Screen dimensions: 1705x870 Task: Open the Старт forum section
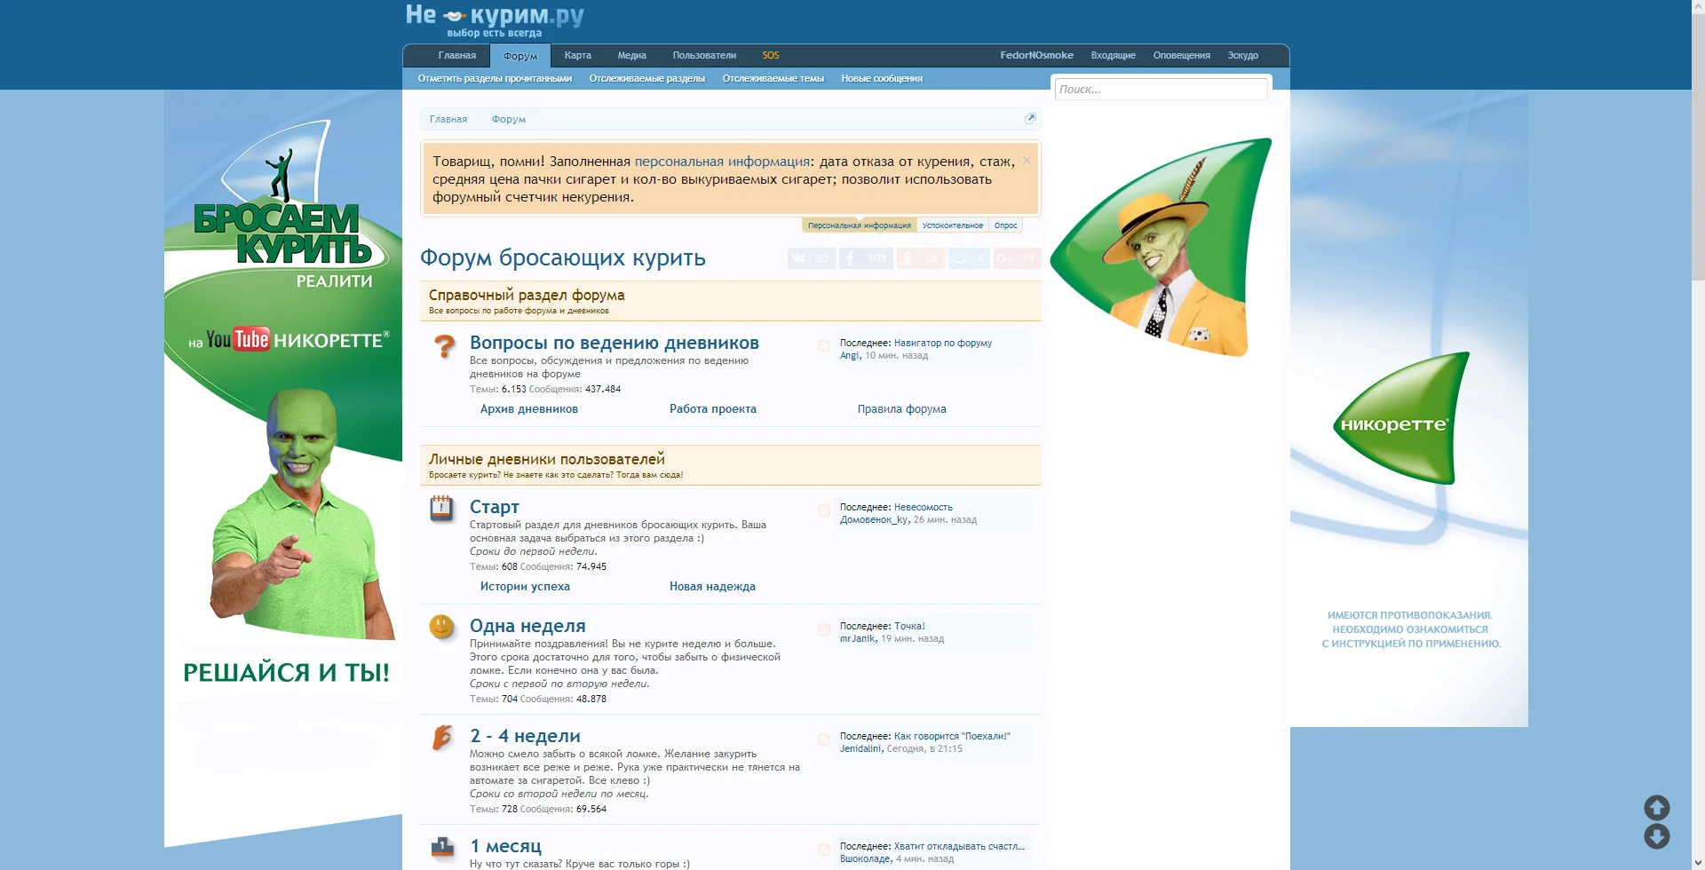[x=495, y=507]
